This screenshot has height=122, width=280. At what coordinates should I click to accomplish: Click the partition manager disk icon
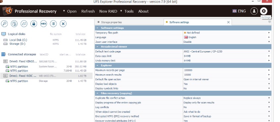click(x=14, y=24)
